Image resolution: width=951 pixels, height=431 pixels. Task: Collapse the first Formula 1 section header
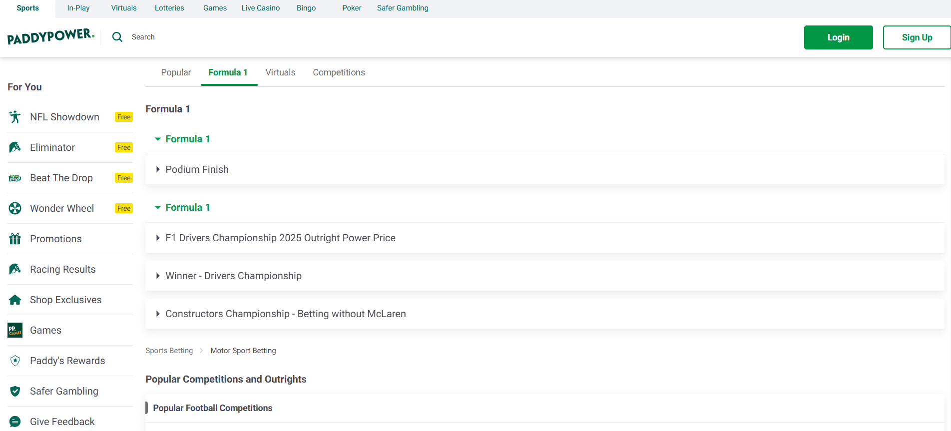tap(183, 139)
